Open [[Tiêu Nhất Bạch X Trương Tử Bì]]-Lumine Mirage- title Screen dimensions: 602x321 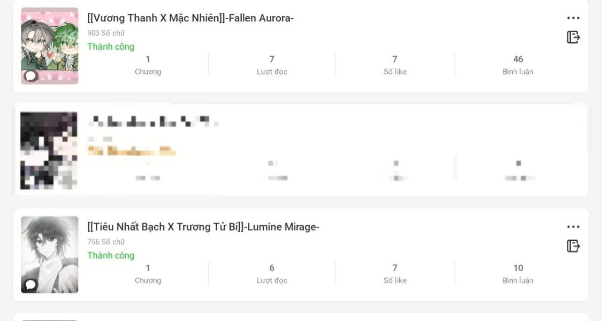tap(203, 227)
